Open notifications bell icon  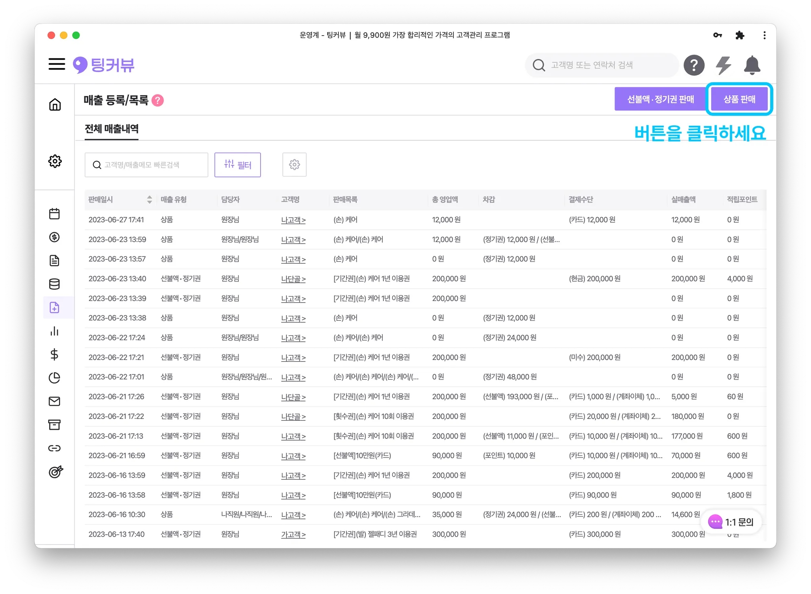tap(752, 65)
